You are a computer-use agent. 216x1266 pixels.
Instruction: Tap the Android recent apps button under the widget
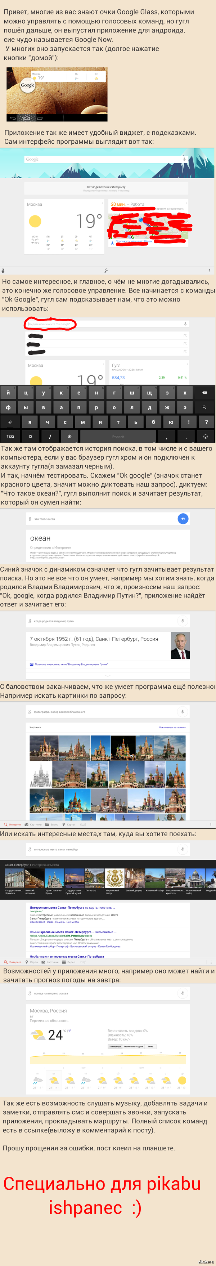click(x=40, y=118)
